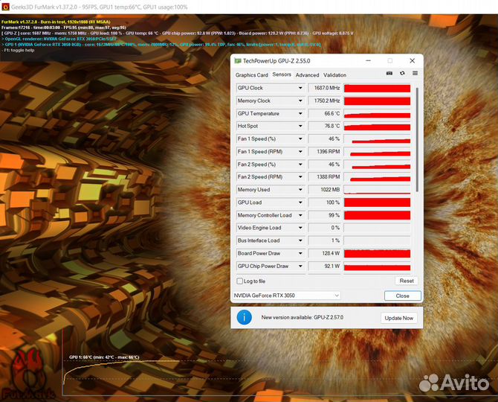Open the Fan 1 Speed (RPM) dropdown
This screenshot has height=402, width=498.
[x=300, y=152]
